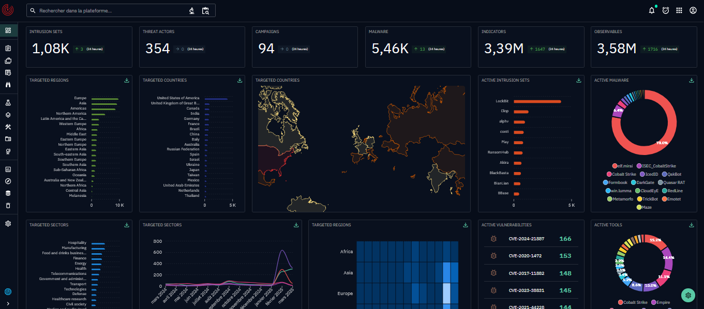Open notifications bell in top bar
This screenshot has height=309, width=704.
[652, 10]
